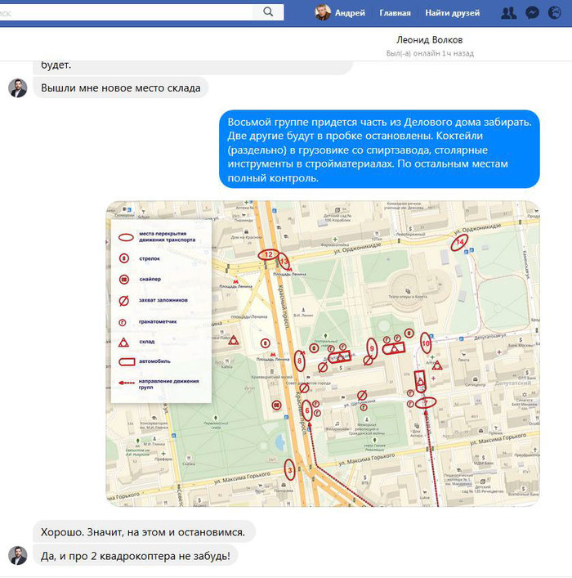Image resolution: width=572 pixels, height=578 pixels.
Task: Open Найти друзей page
Action: (x=452, y=13)
